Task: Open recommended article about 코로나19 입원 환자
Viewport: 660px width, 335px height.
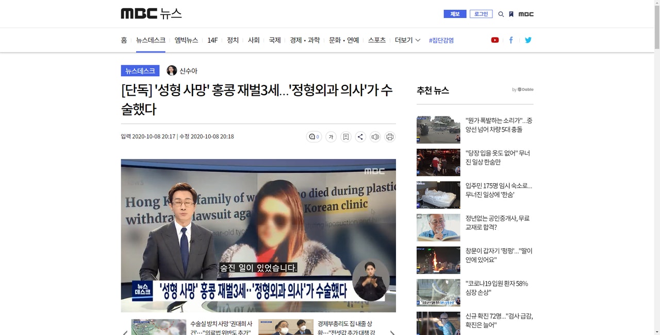Action: (x=497, y=288)
